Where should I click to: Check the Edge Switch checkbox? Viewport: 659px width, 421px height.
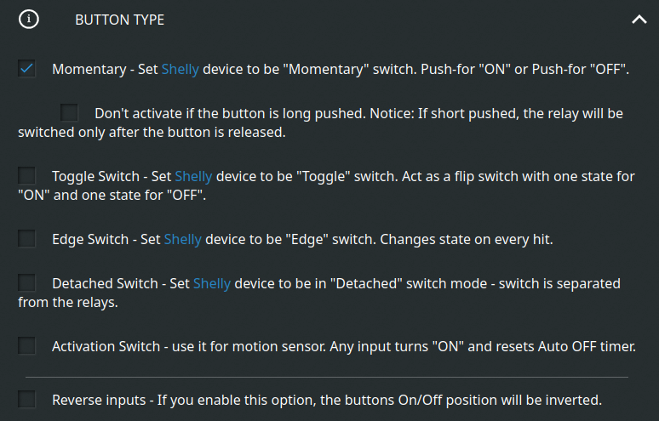tap(26, 238)
